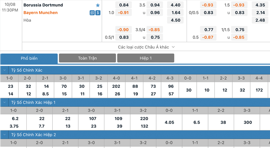Click the blue star favorite icon
Screen dimensions: 270x148
point(98,5)
